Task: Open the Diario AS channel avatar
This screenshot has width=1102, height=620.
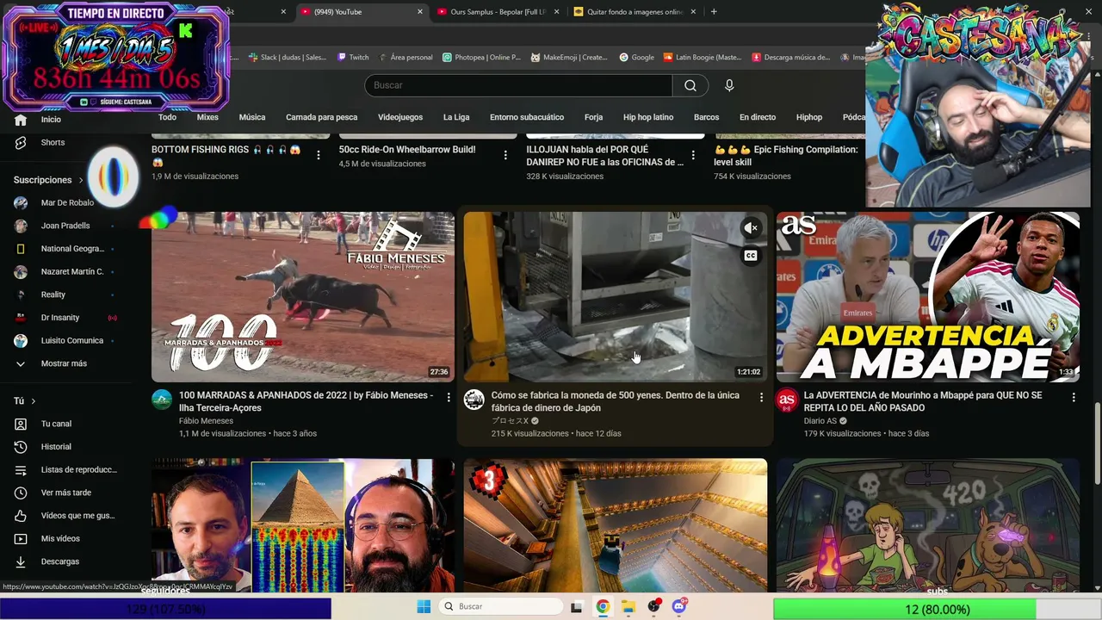Action: (x=787, y=400)
